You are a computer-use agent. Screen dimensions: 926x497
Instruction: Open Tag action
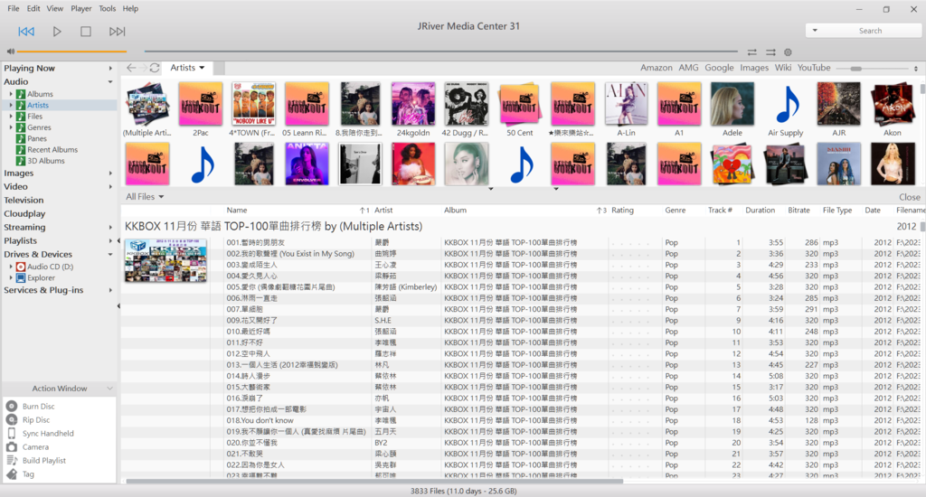coord(28,474)
